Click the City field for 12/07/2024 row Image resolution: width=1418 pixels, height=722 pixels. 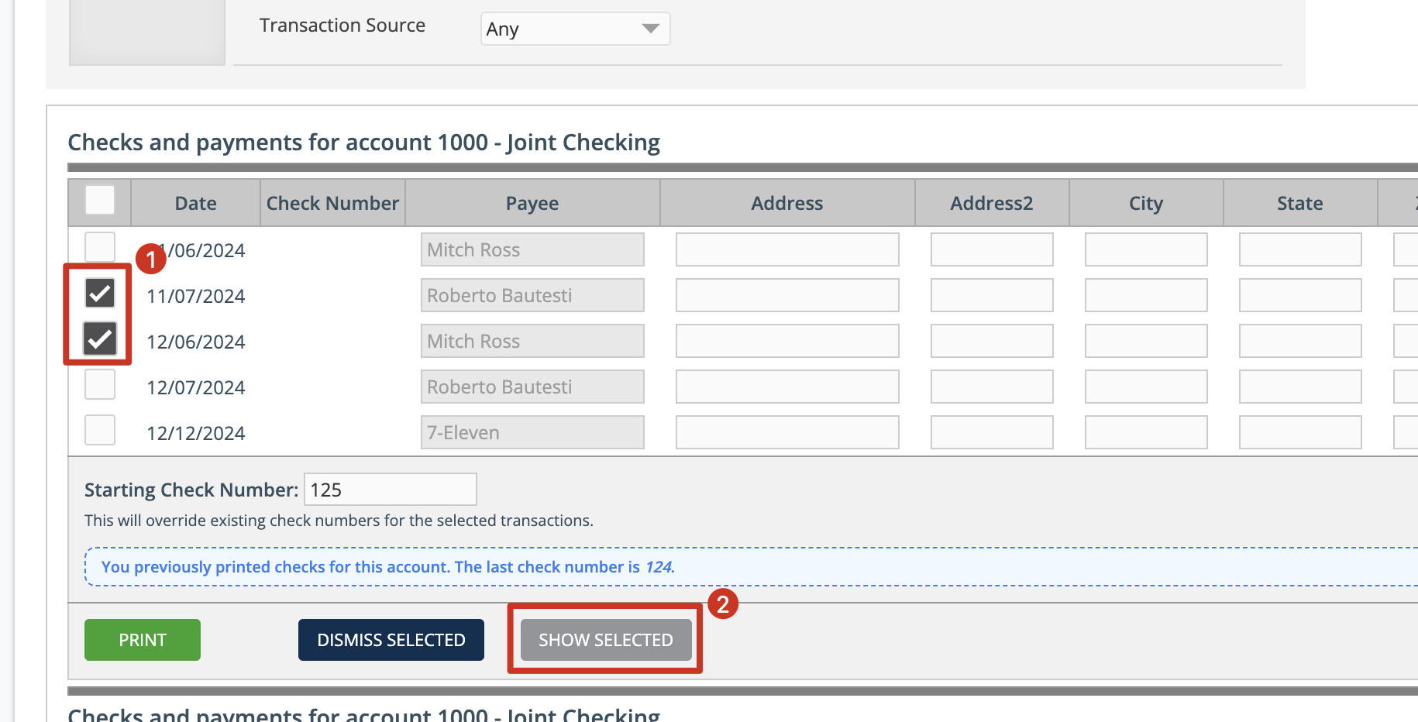click(1146, 387)
